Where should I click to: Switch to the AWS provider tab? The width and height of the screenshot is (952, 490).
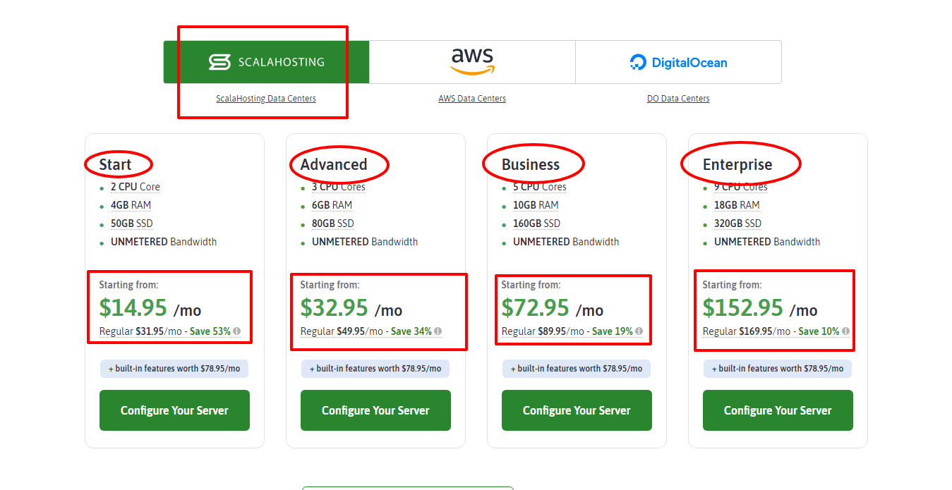[x=472, y=62]
